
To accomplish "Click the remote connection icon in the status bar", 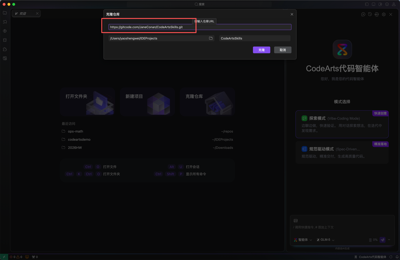I will pos(4,257).
